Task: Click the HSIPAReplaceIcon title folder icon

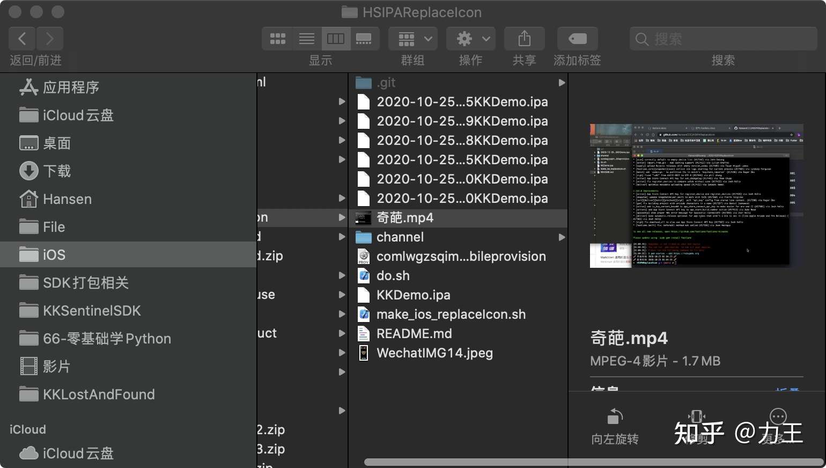Action: click(x=350, y=12)
